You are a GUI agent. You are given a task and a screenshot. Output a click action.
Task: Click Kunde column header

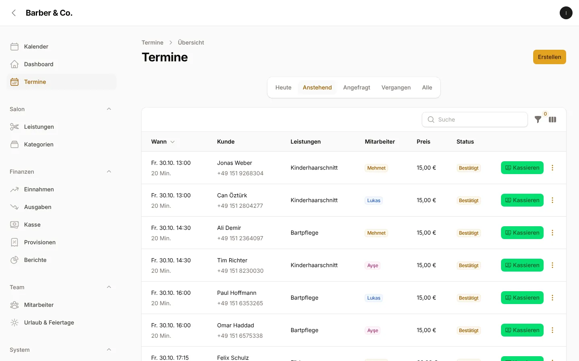[x=226, y=142]
